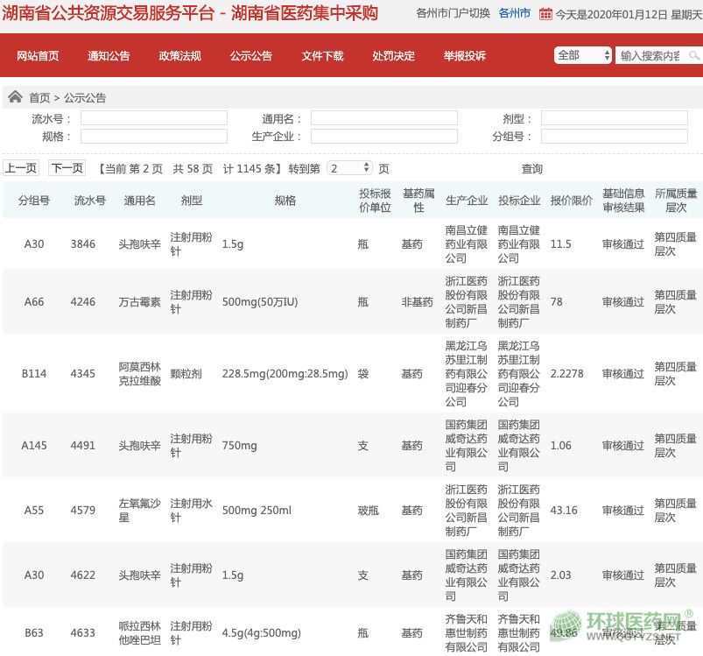Select 举报投诉 in the red navigation bar
This screenshot has width=703, height=656.
click(464, 56)
